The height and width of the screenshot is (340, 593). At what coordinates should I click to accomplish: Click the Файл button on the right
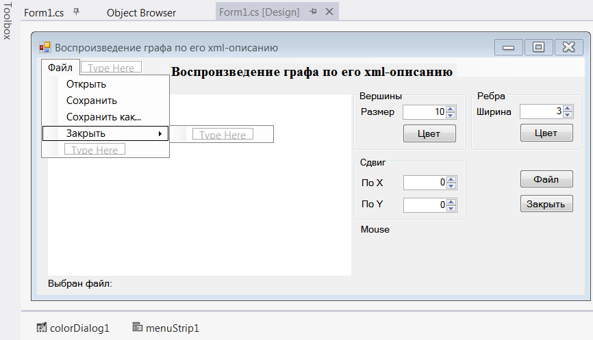click(x=546, y=179)
